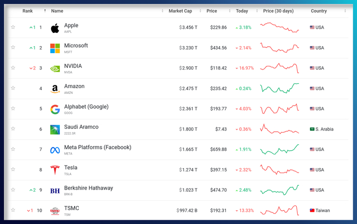
Task: Click the Price column header
Action: (212, 11)
